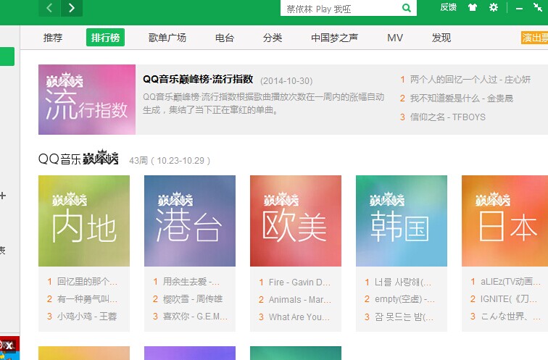Close the ad at bottom-left corner
The width and height of the screenshot is (548, 360).
(9, 346)
